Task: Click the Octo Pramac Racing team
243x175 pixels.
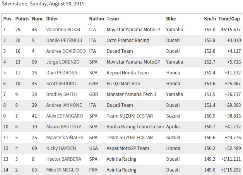Action: (125, 40)
